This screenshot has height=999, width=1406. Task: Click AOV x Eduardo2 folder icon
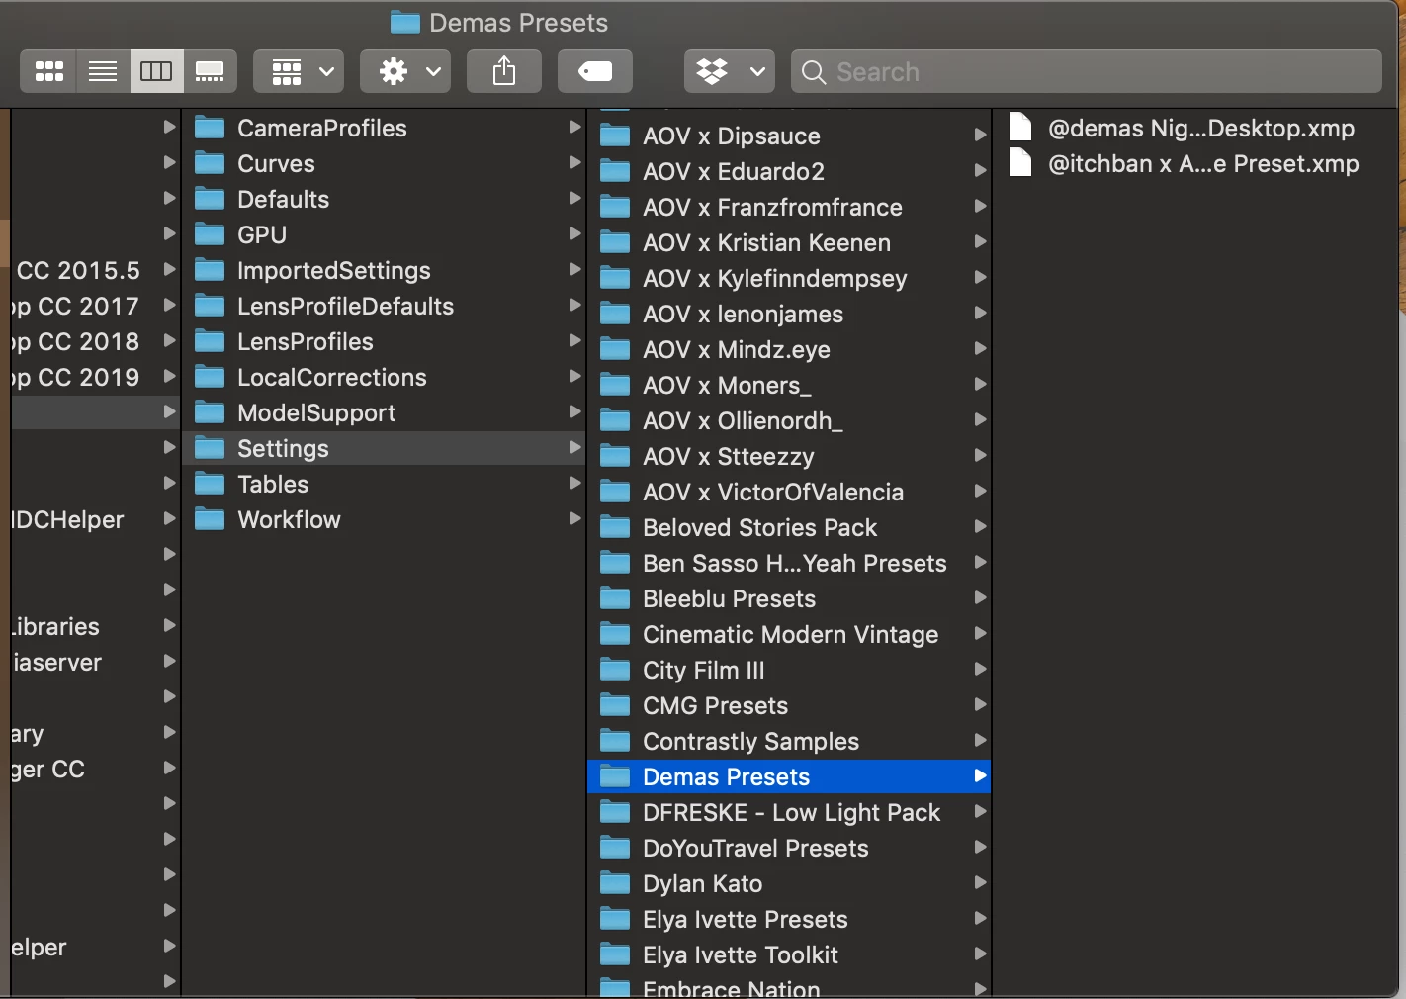click(x=615, y=171)
